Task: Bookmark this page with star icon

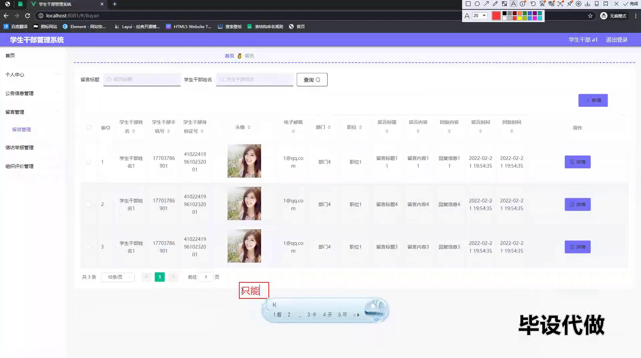Action: click(x=590, y=16)
